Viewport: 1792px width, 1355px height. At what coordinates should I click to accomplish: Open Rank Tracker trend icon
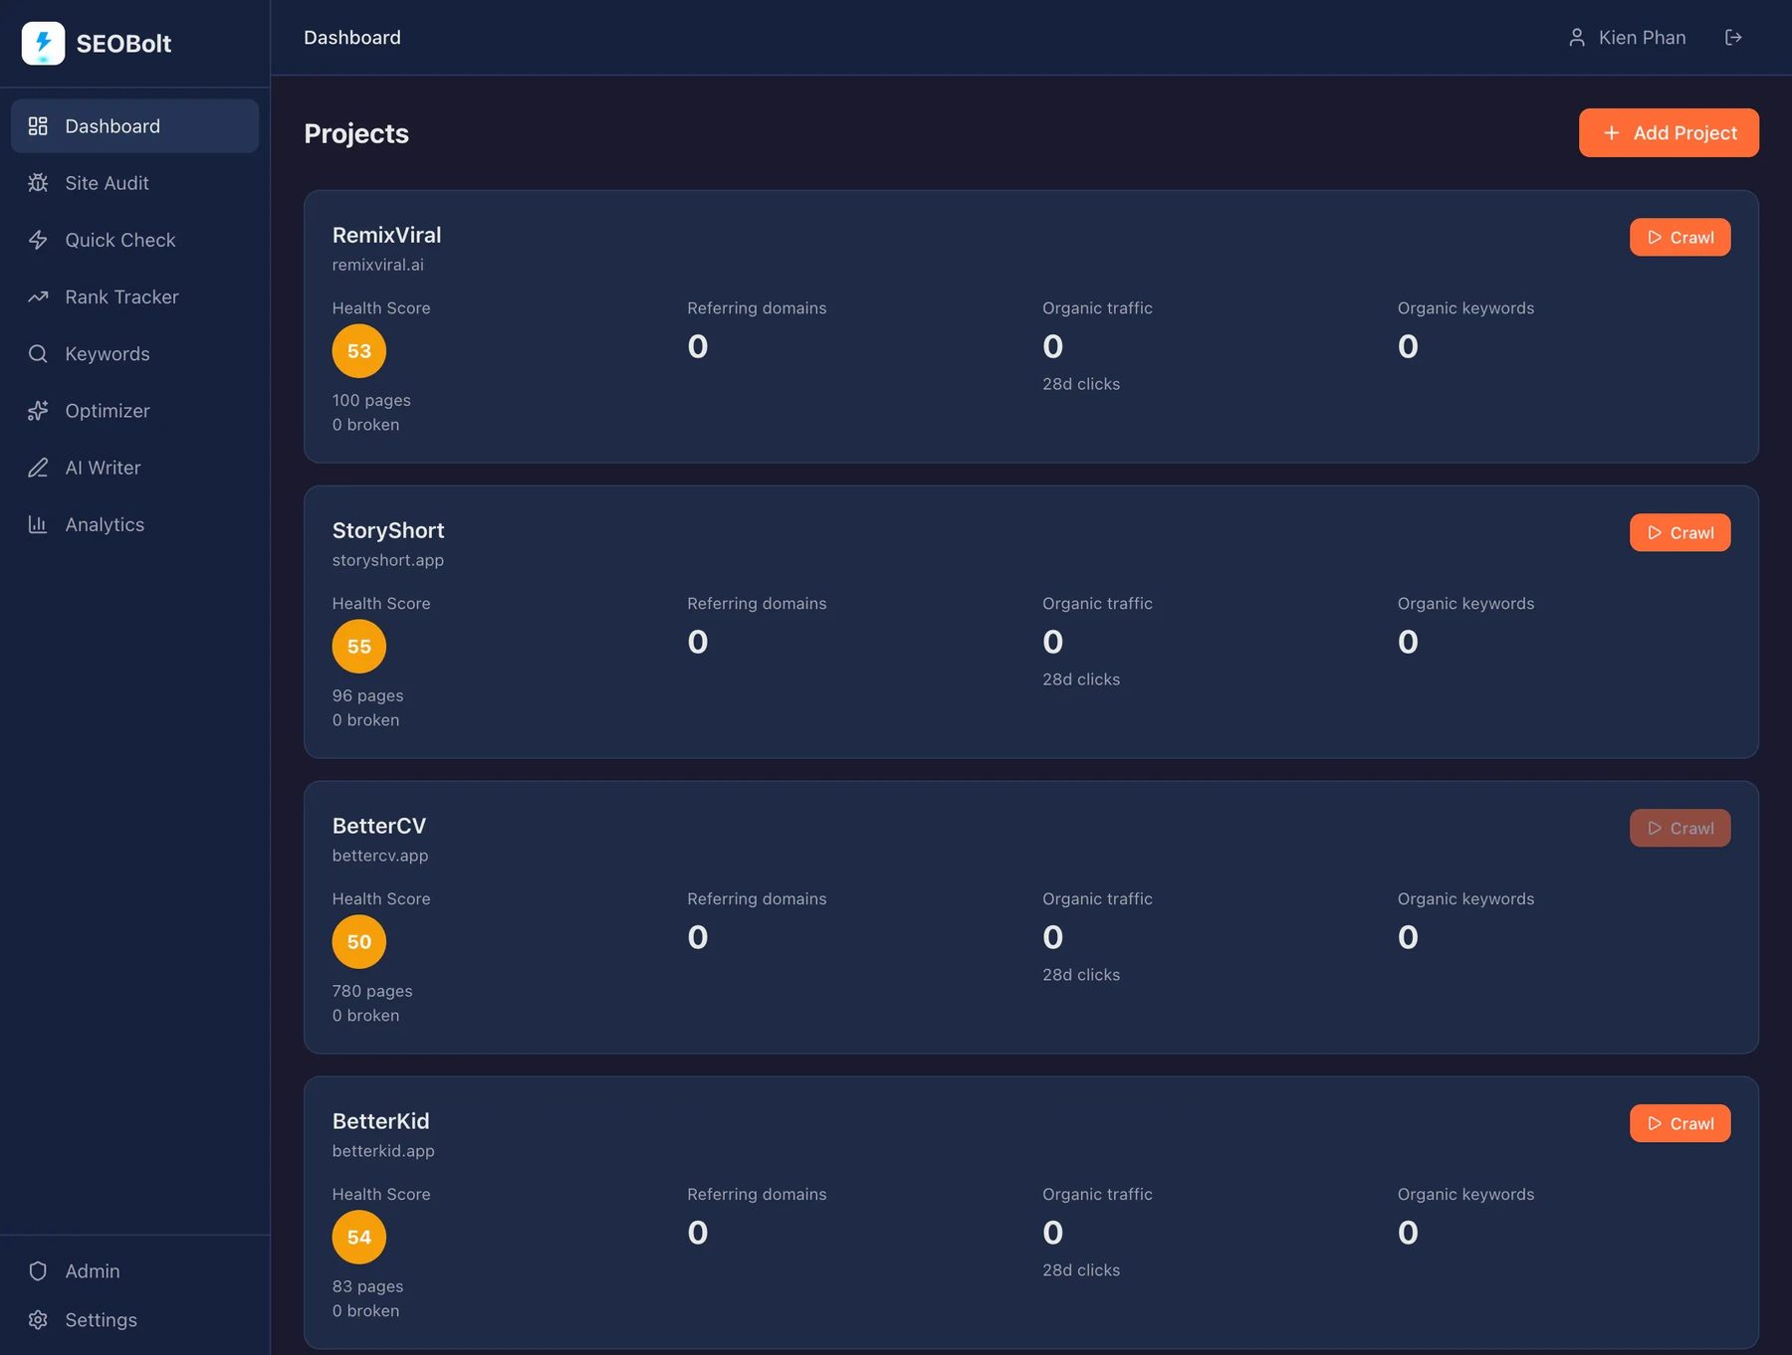(x=38, y=296)
